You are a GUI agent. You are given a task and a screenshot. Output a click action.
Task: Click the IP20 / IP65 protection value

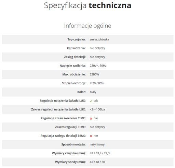97,83
